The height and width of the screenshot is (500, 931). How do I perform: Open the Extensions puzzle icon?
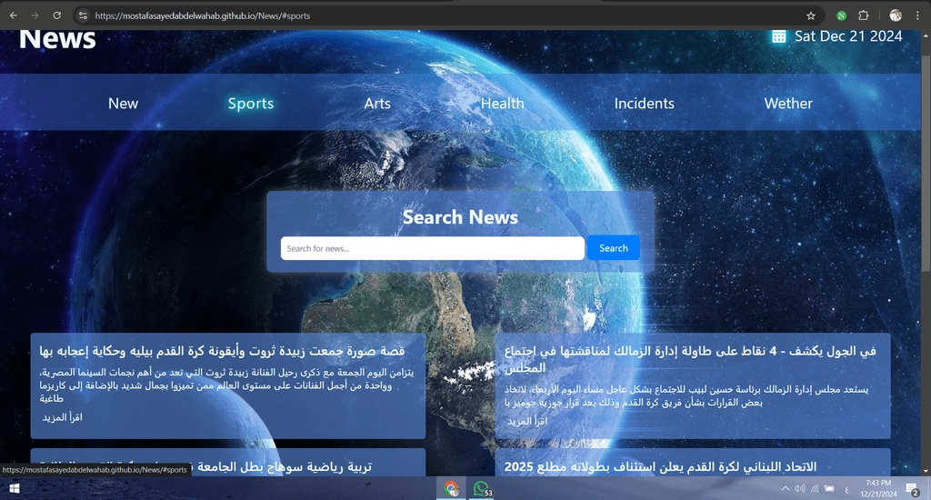pos(864,16)
